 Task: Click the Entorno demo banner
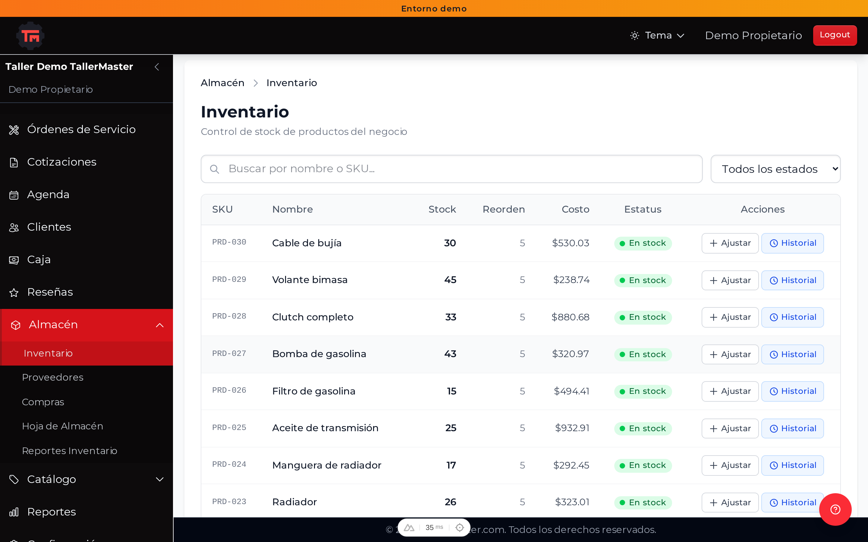click(434, 8)
